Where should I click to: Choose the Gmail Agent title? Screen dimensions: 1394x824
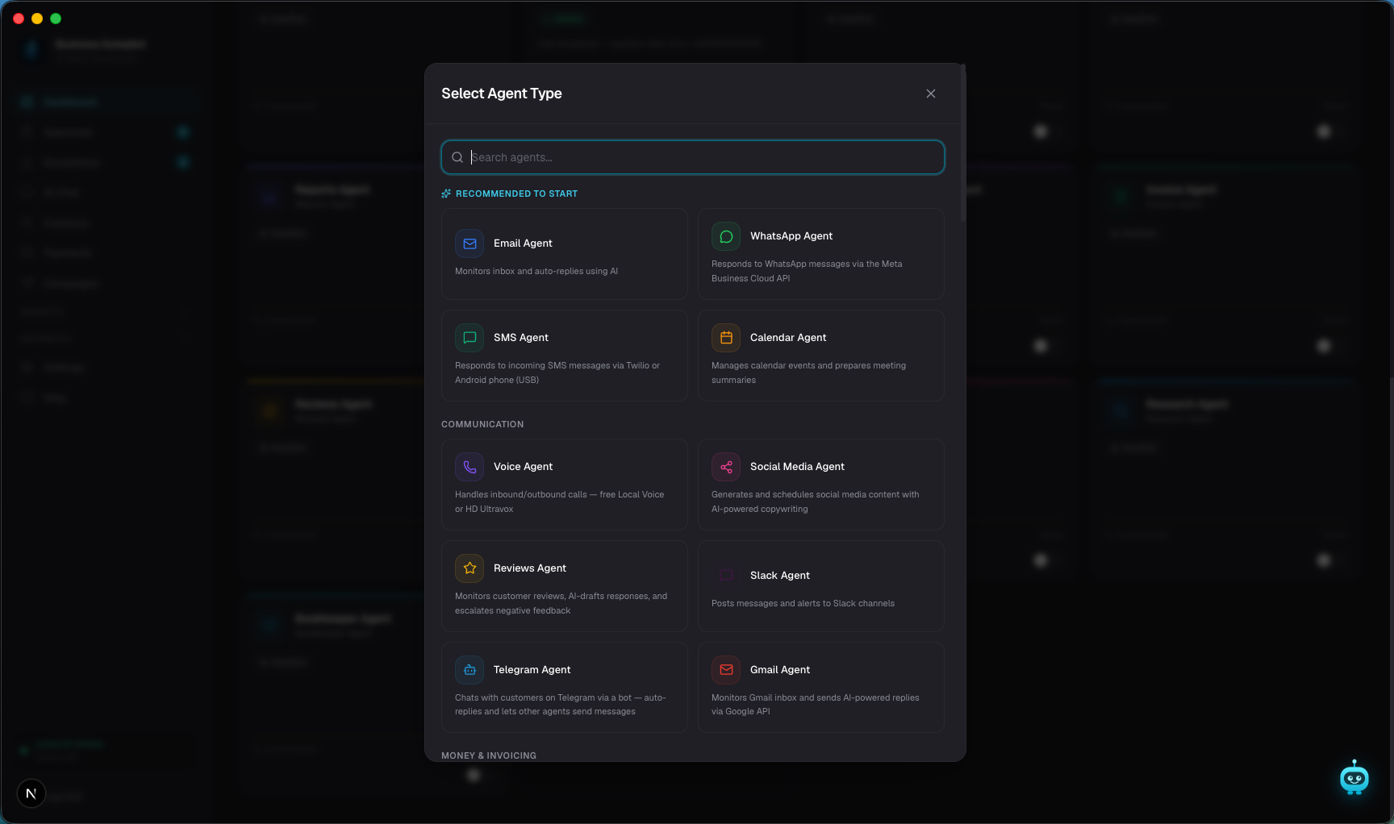click(x=780, y=670)
